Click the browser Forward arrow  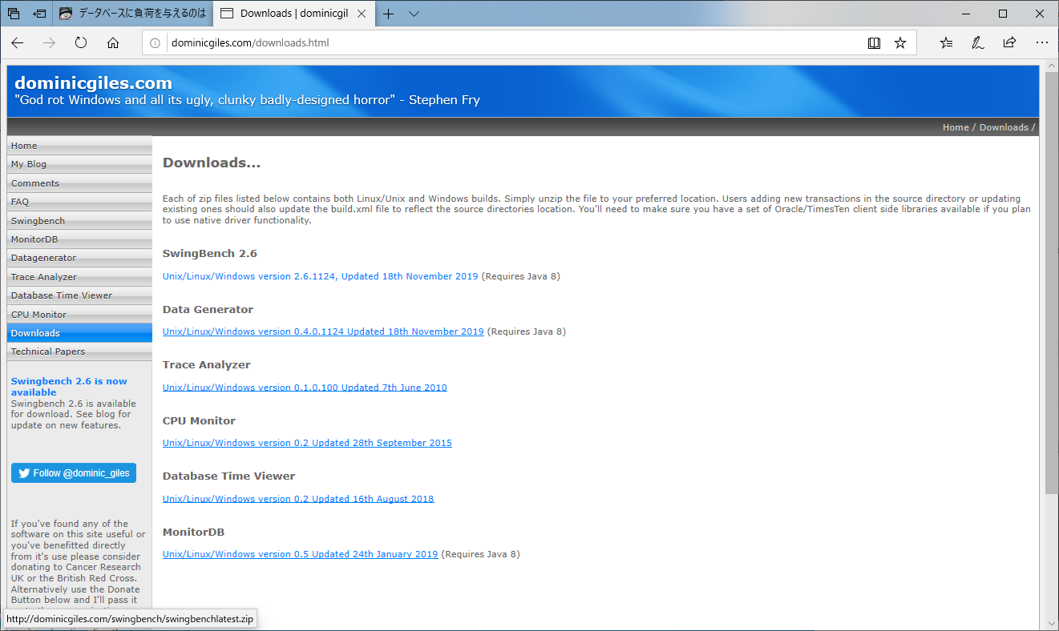[x=50, y=43]
